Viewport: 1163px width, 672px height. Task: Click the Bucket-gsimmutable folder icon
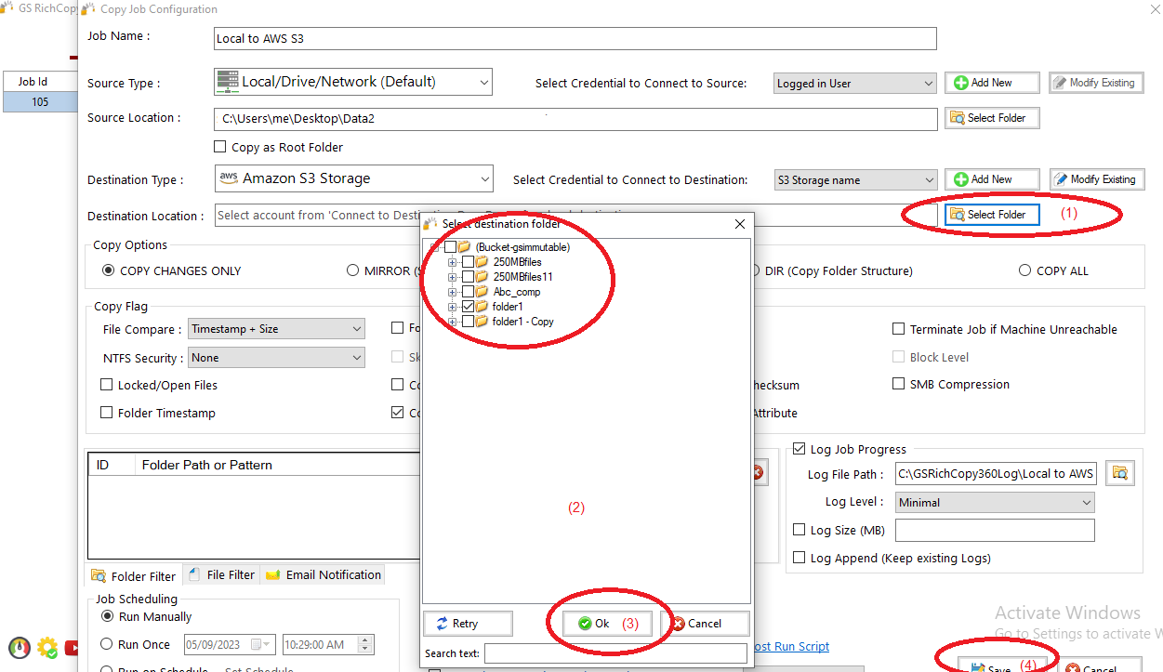[464, 247]
